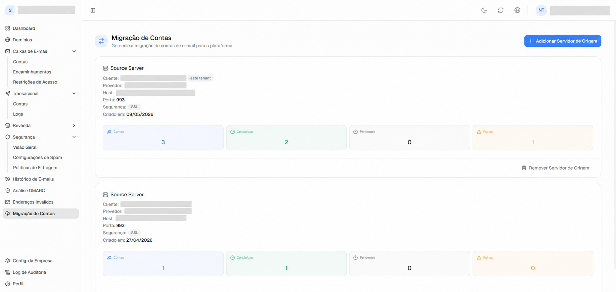616x292 pixels.
Task: Open Visão Geral under Segurança
Action: tap(25, 147)
